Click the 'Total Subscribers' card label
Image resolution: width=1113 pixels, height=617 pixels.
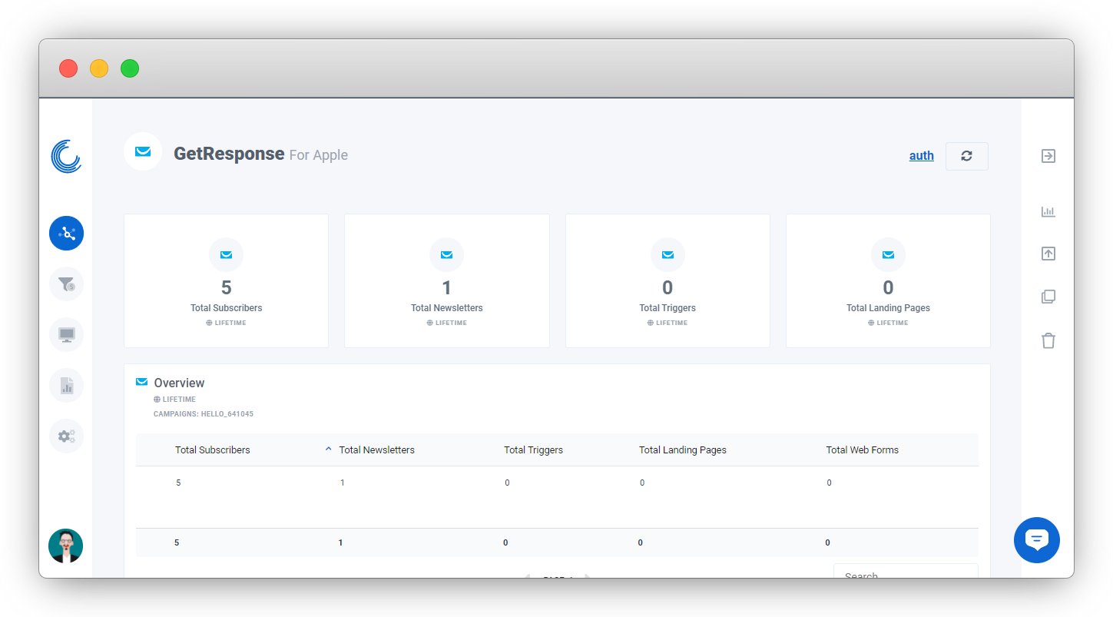(227, 308)
